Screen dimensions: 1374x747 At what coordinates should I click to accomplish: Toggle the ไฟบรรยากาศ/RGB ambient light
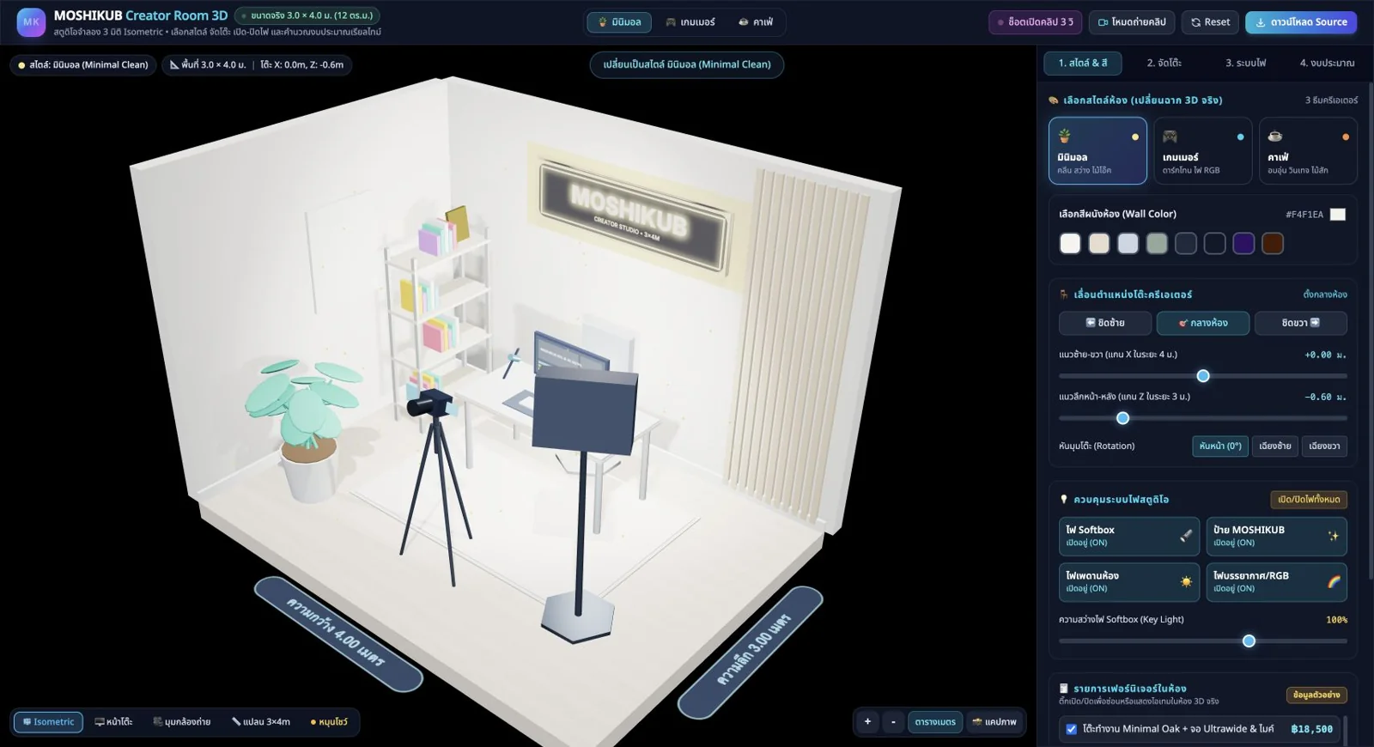(x=1276, y=581)
